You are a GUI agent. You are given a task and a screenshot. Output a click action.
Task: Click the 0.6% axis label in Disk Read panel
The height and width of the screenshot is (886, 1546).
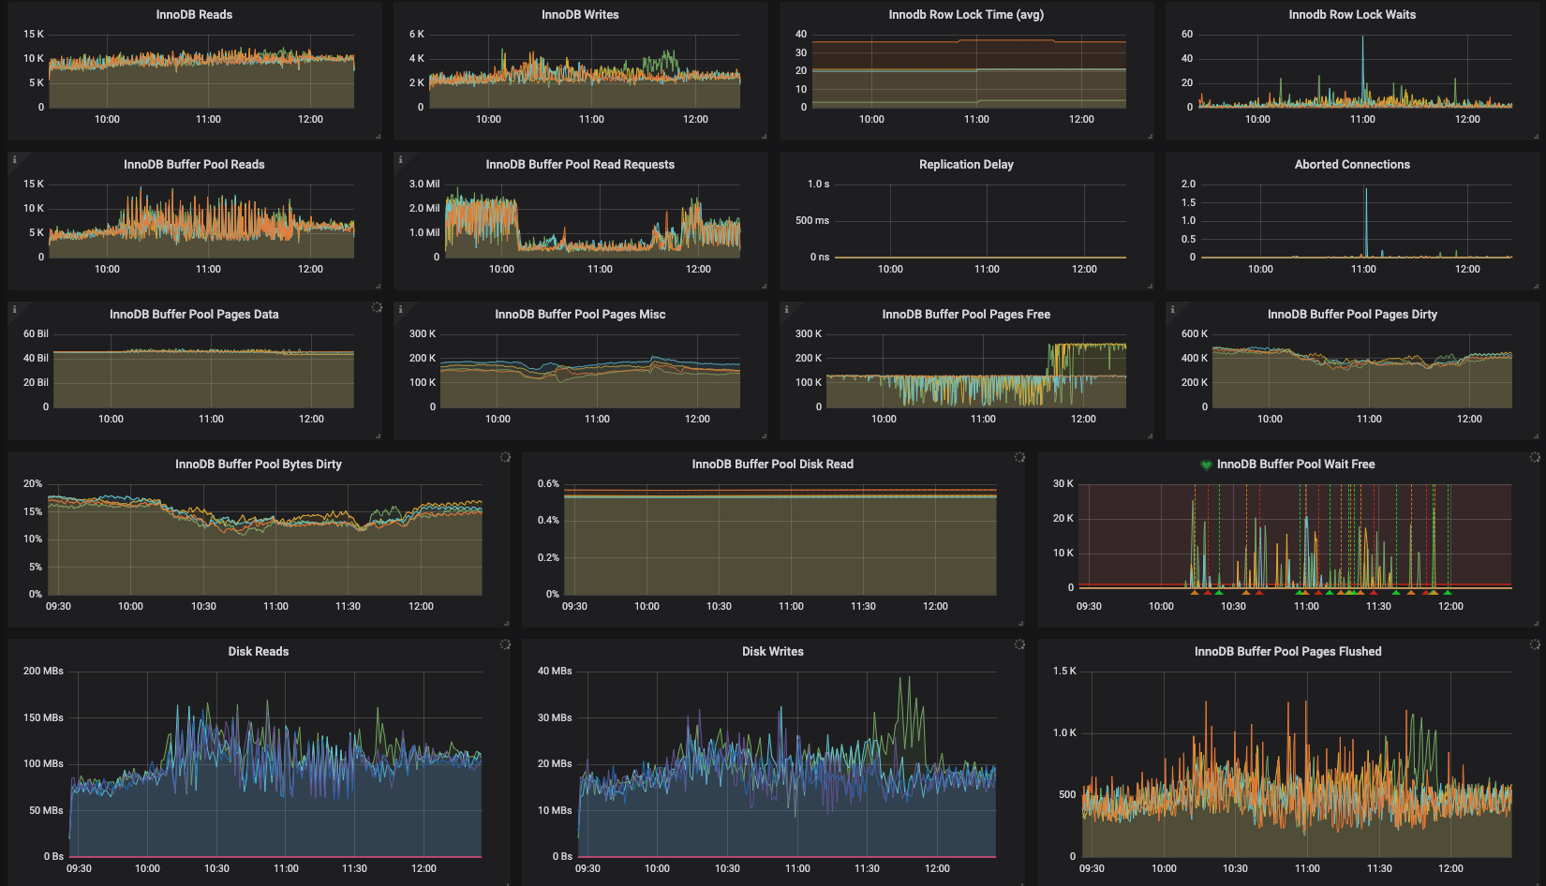[548, 483]
